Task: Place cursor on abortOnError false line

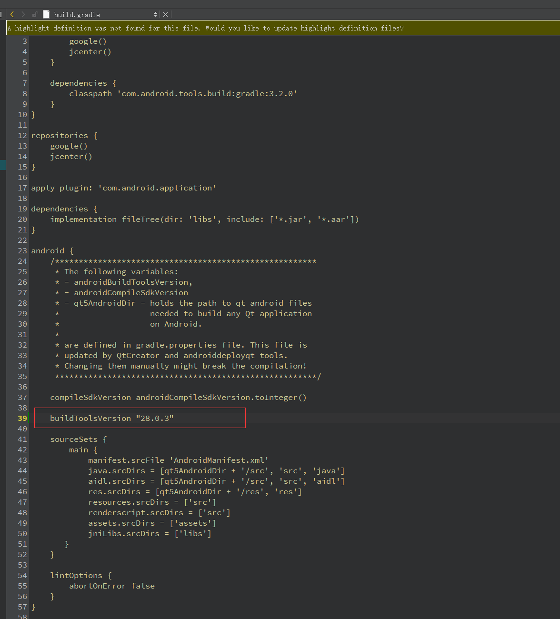Action: pyautogui.click(x=112, y=586)
